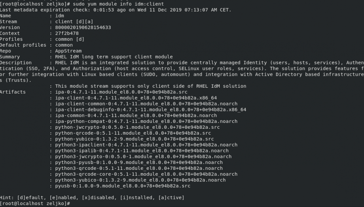364x207 pixels.
Task: Click the Summary line text
Action: click(x=114, y=57)
